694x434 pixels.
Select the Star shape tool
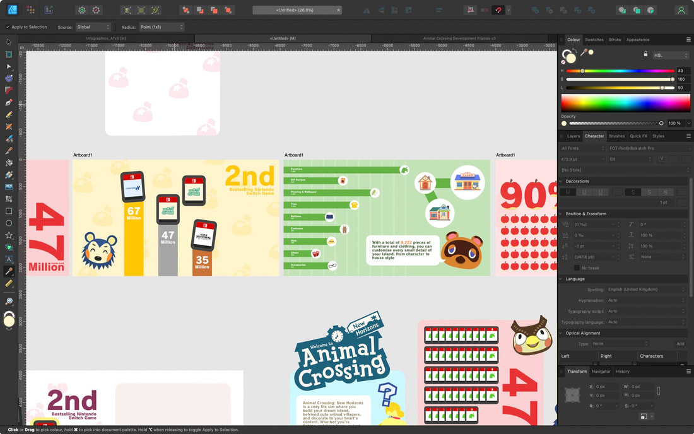9,235
